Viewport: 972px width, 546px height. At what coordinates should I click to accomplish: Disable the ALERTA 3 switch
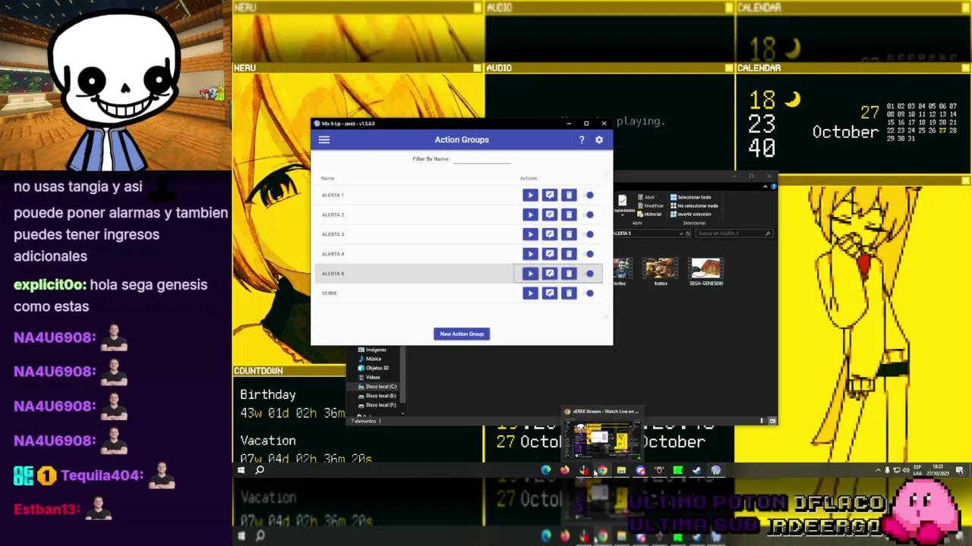[589, 234]
